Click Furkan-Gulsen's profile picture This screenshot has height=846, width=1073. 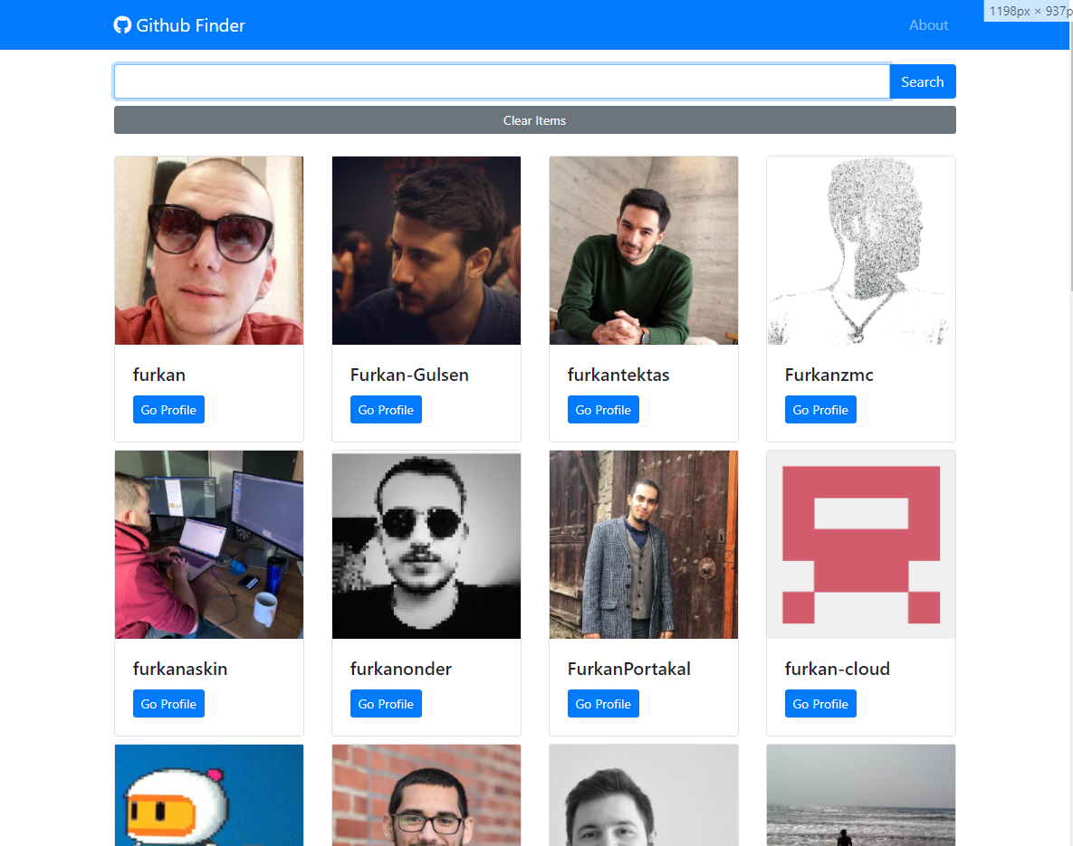click(x=426, y=250)
